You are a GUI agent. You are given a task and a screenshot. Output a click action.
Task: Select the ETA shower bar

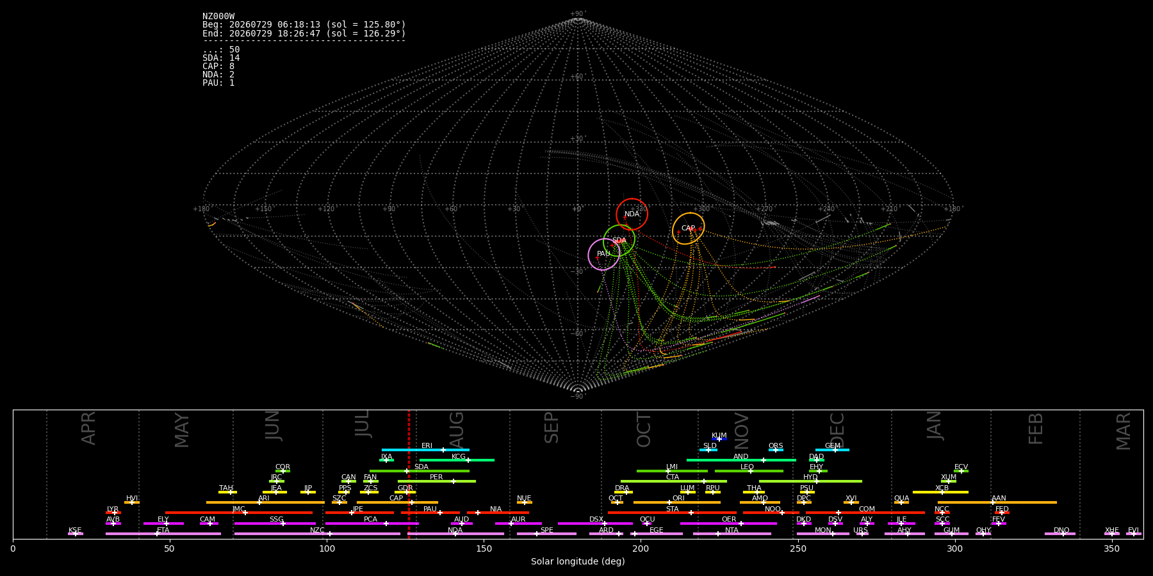coord(163,534)
